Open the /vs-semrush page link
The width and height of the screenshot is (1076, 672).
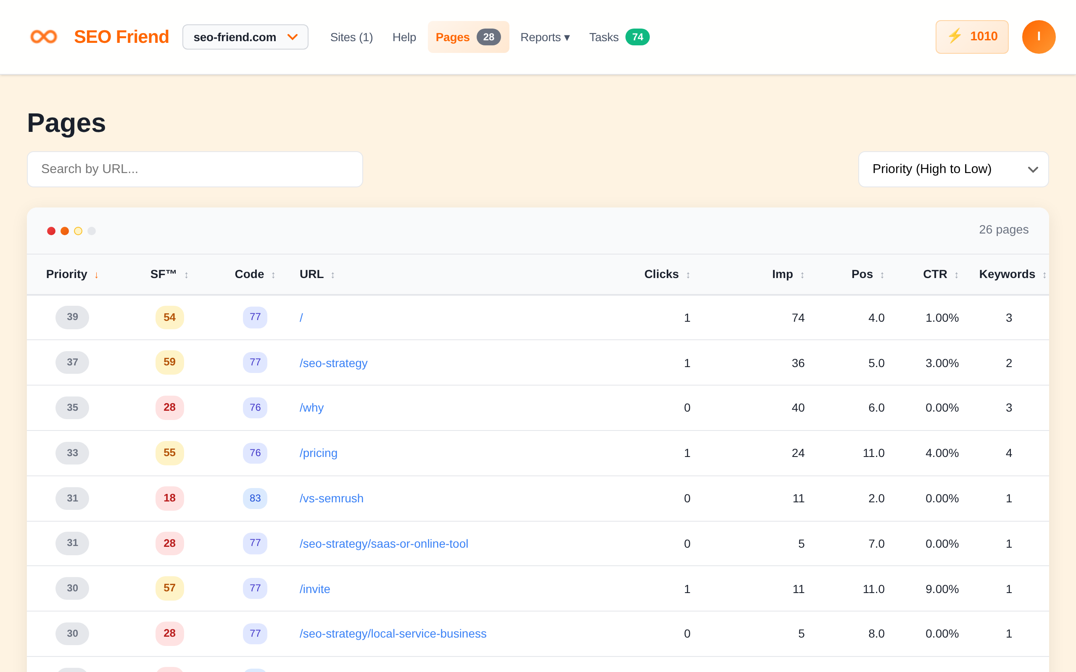[331, 498]
